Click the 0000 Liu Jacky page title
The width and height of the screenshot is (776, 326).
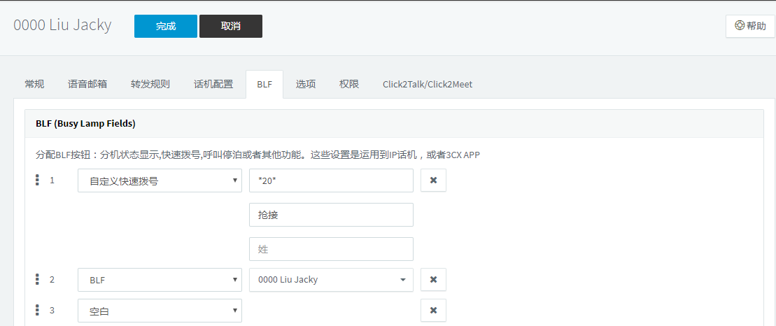[62, 25]
